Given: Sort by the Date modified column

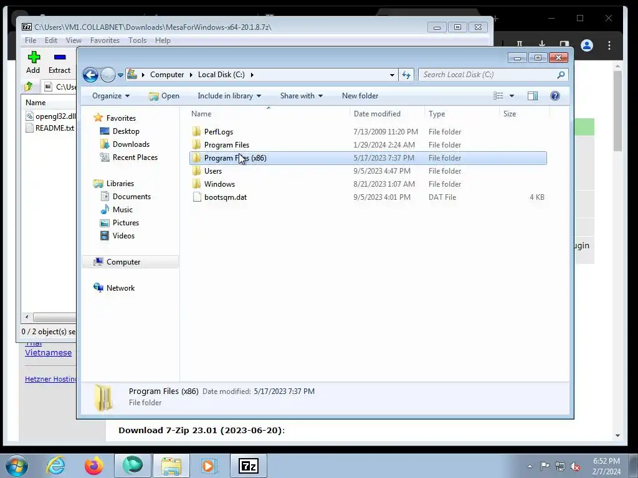Looking at the screenshot, I should 377,114.
